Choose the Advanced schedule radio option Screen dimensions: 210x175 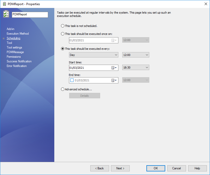click(63, 89)
